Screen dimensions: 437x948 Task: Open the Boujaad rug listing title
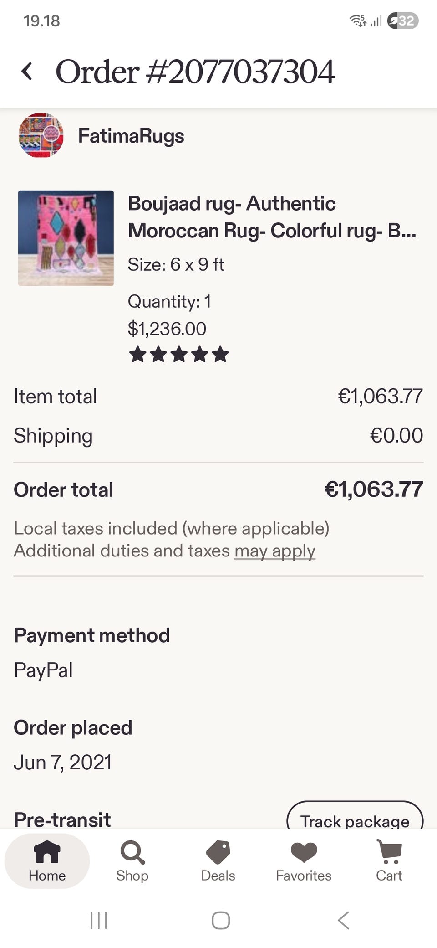[272, 217]
